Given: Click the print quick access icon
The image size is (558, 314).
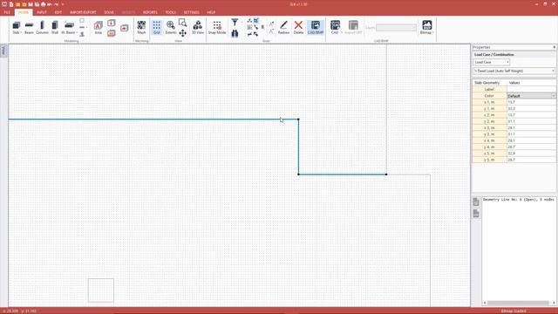Looking at the screenshot, I should click(x=43, y=4).
